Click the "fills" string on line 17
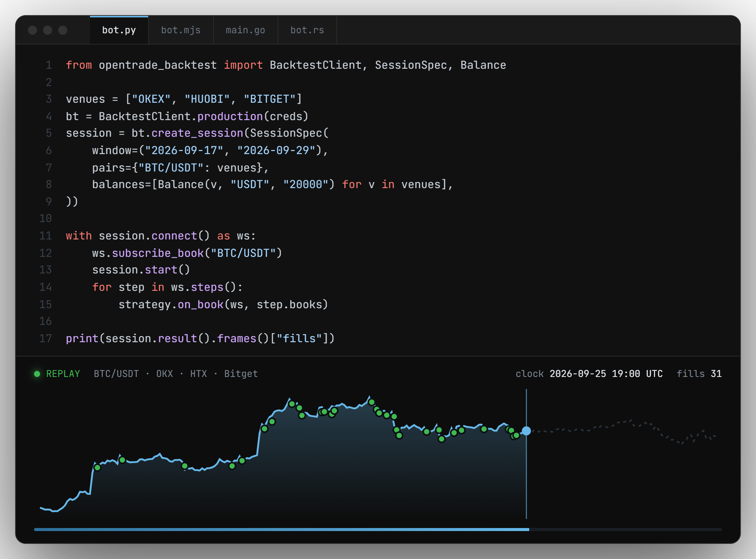756x559 pixels. (x=299, y=338)
